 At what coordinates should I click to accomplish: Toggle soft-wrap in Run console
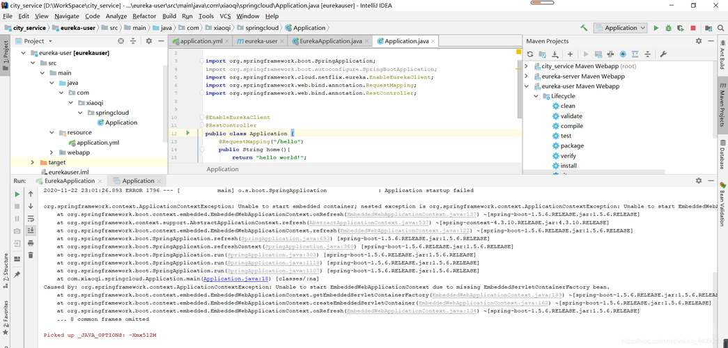[x=31, y=218]
